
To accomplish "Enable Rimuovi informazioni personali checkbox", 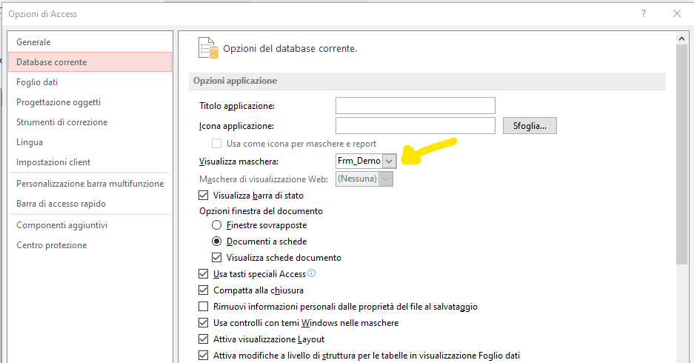I will (x=204, y=307).
